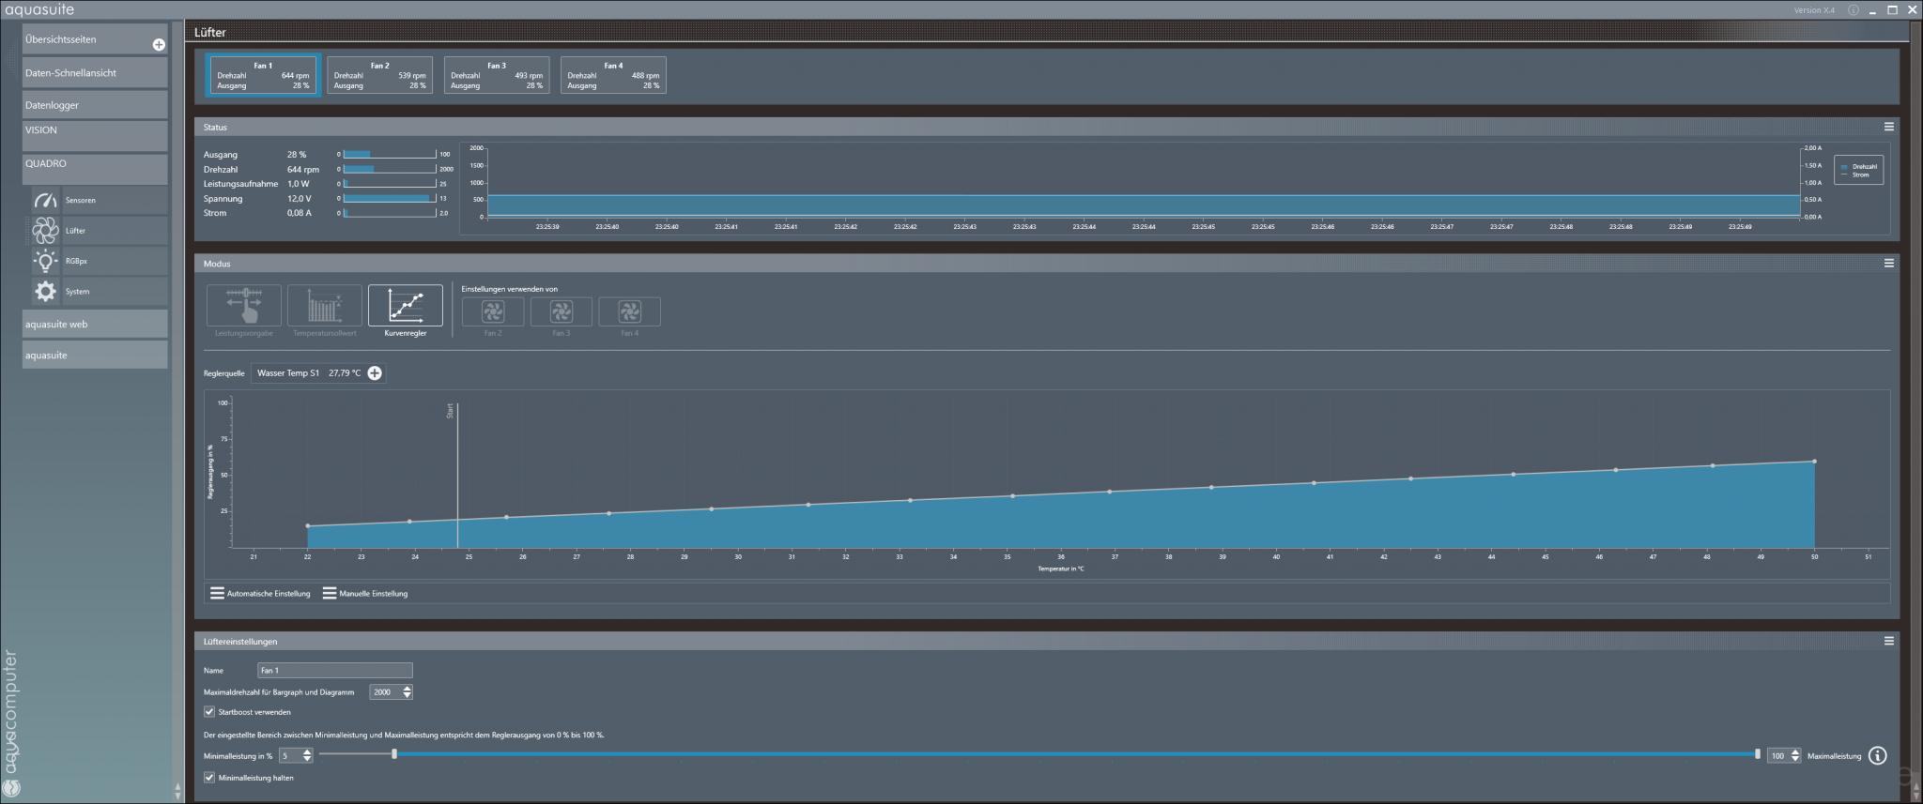Click the curve point at 22 °C
Screen dimensions: 1923x804
[308, 526]
